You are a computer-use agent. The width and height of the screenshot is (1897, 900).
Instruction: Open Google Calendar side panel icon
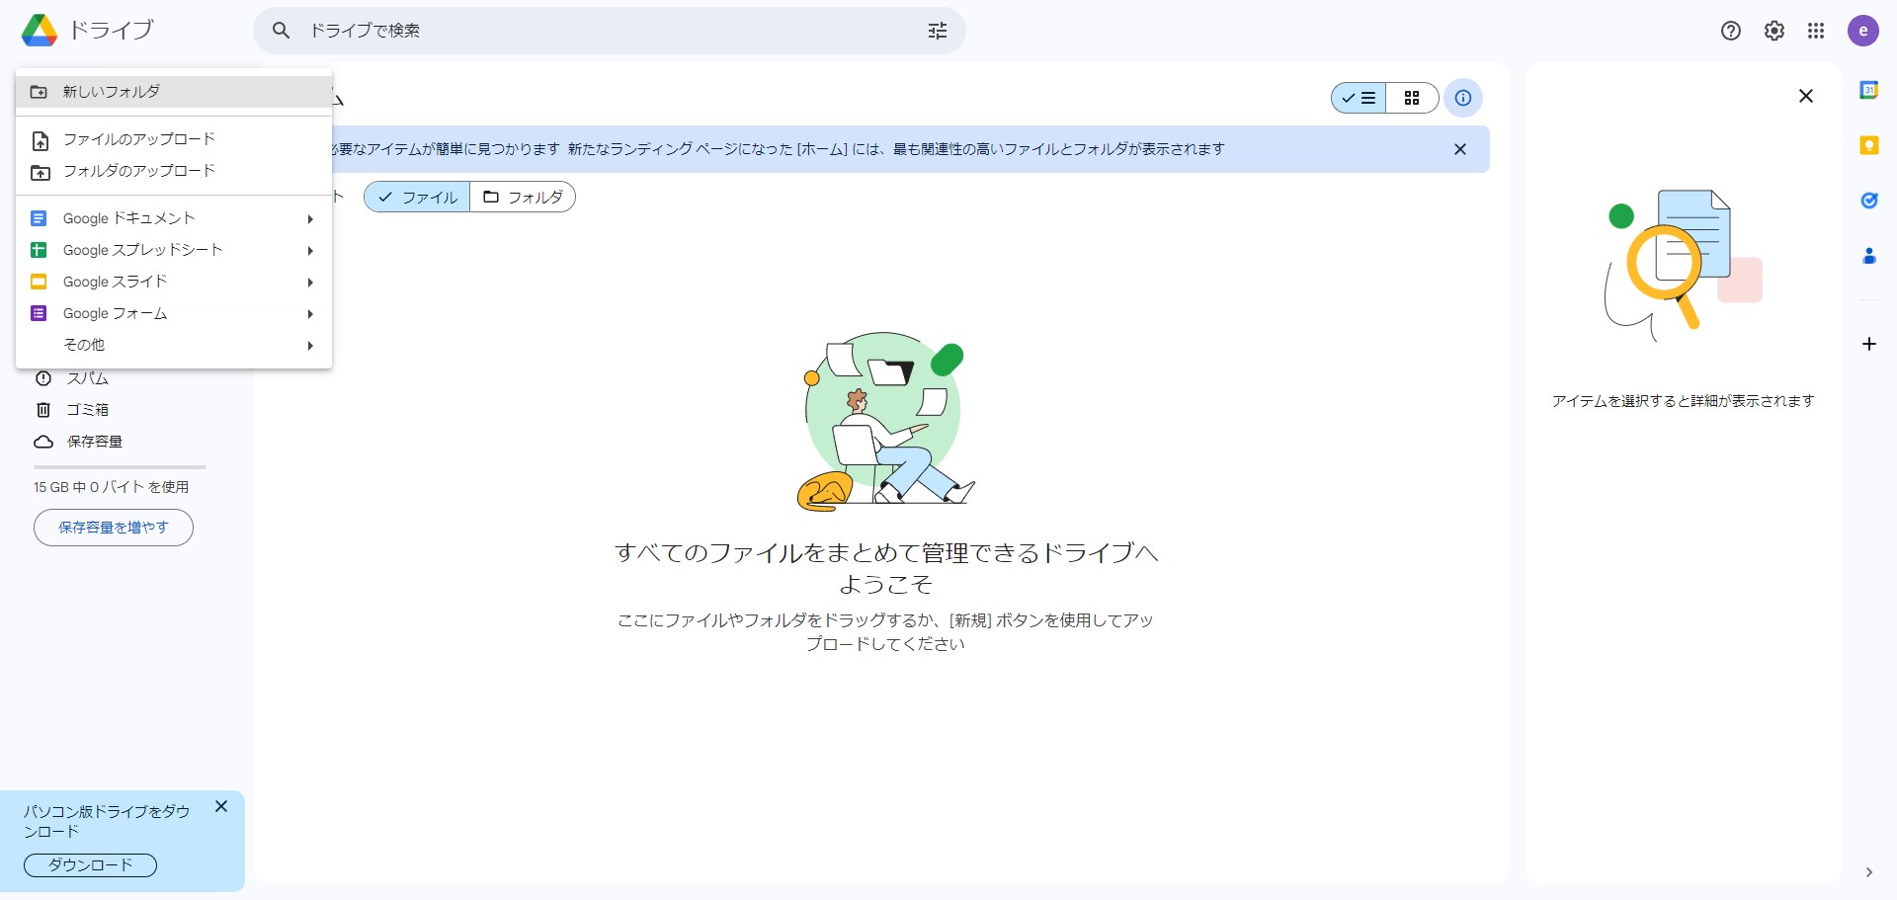(x=1869, y=90)
